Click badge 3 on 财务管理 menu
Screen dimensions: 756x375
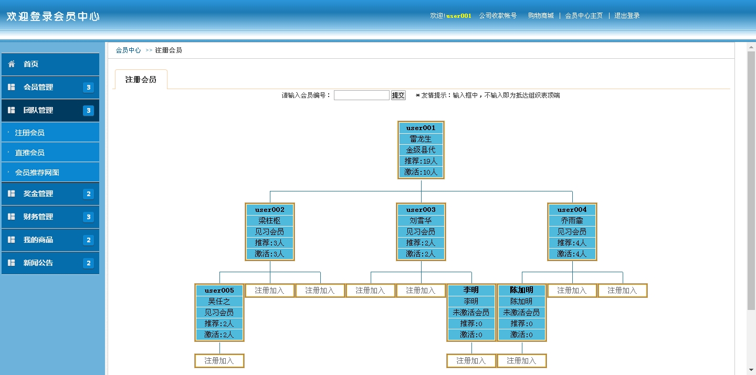click(88, 217)
